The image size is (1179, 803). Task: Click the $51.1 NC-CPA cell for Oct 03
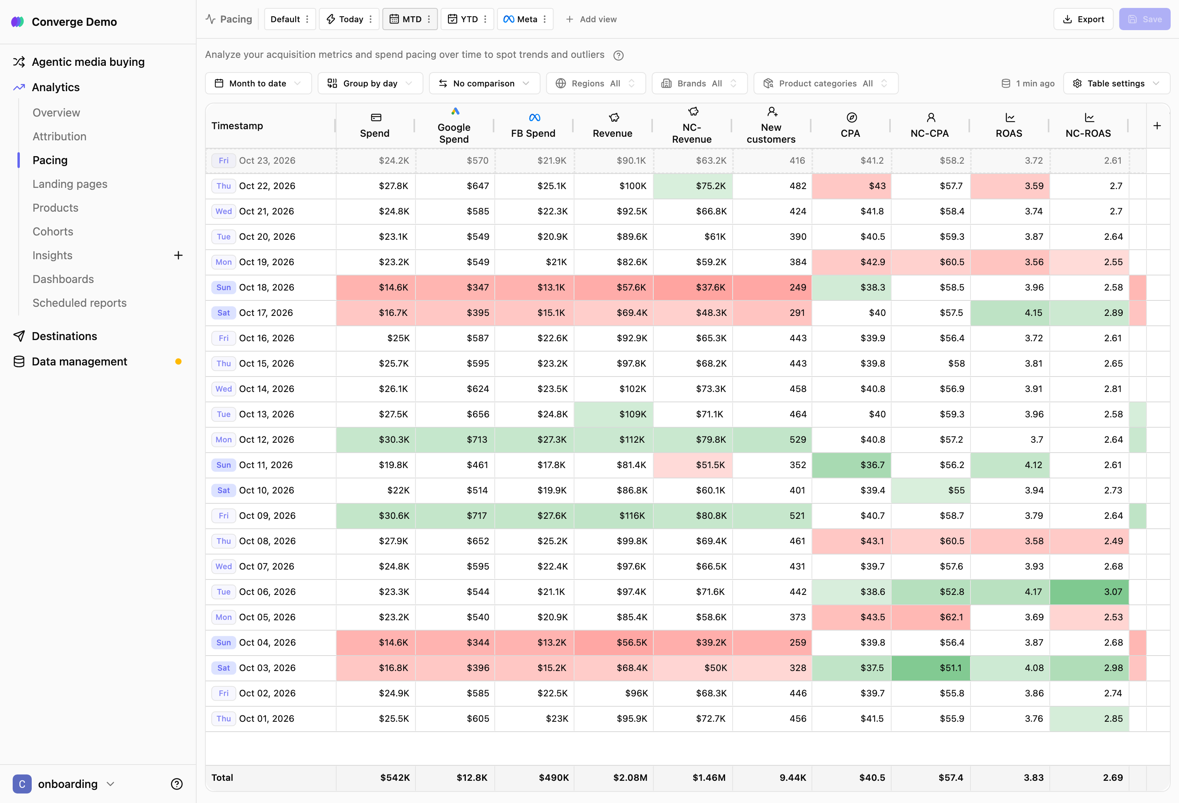(x=931, y=668)
